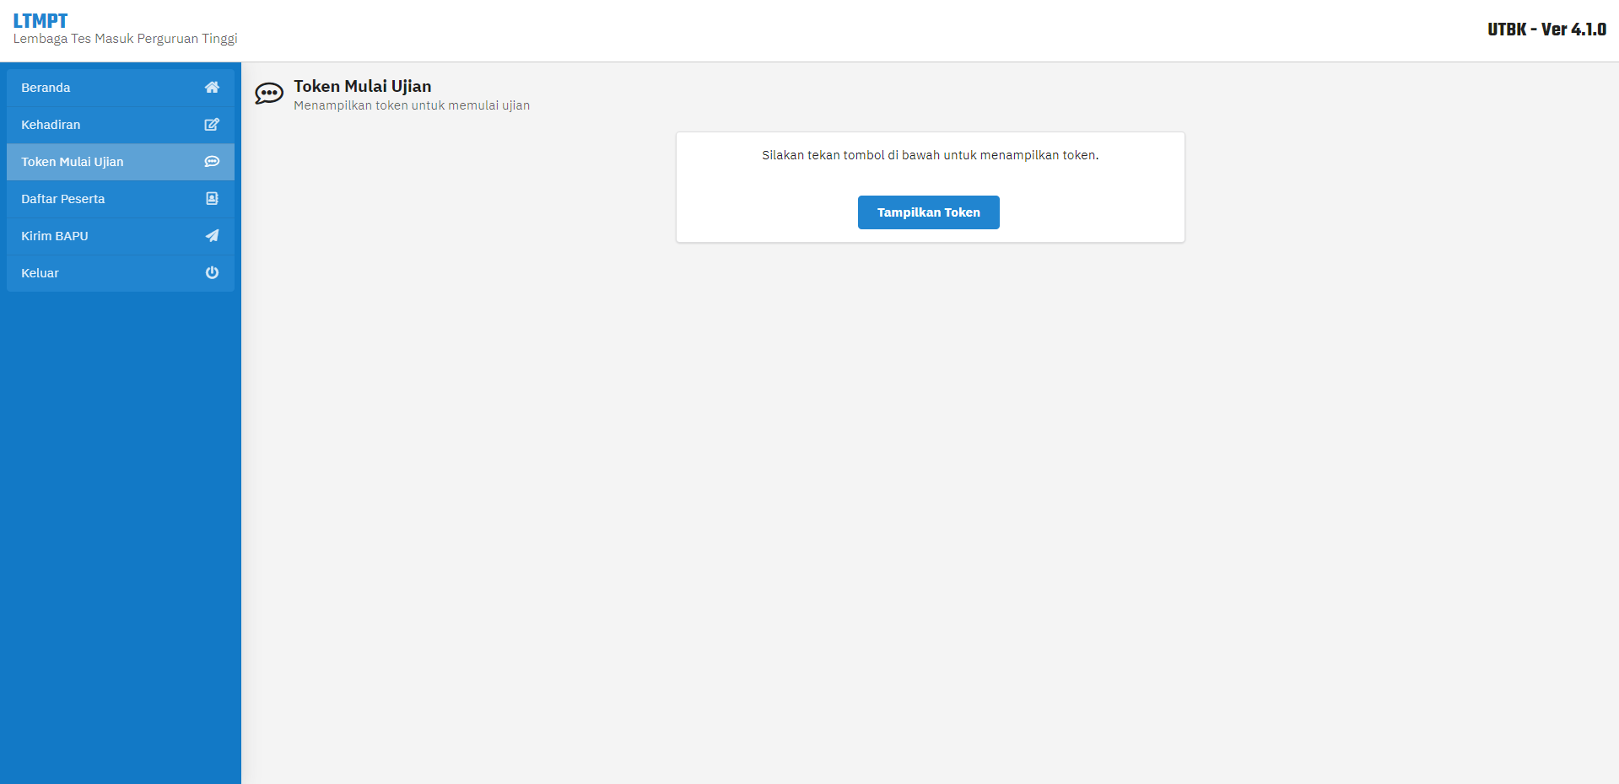Click the Lembaga Tes Masuk Perguruan Tinggi subtitle
Viewport: 1619px width, 784px height.
point(125,39)
